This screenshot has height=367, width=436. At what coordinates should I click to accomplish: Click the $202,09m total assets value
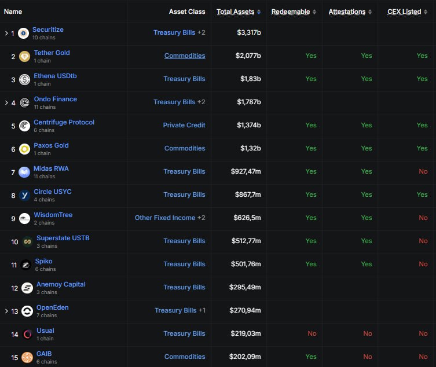pos(245,357)
